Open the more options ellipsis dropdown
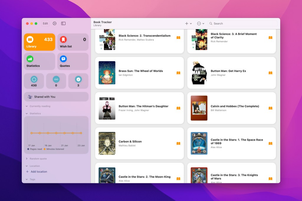This screenshot has width=302, height=201. point(201,24)
